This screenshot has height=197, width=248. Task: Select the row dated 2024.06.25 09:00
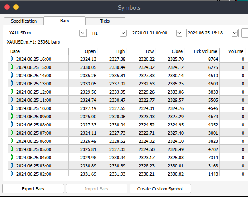(x=127, y=117)
